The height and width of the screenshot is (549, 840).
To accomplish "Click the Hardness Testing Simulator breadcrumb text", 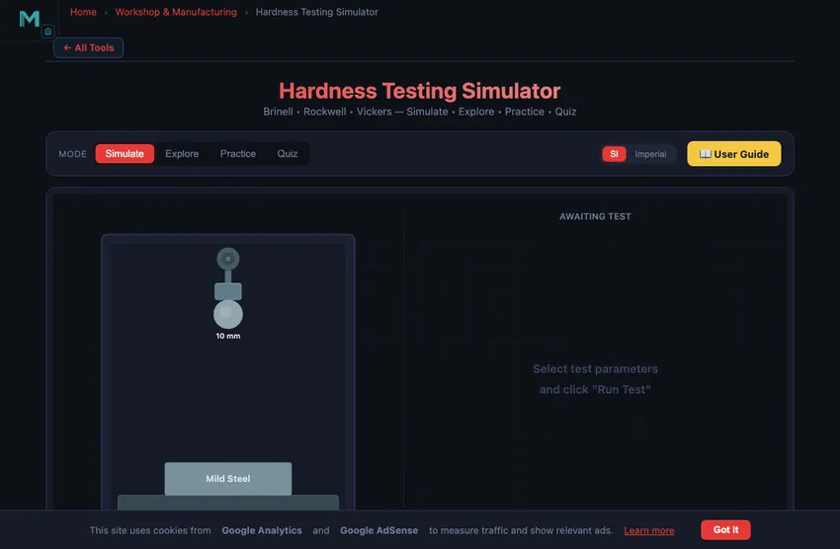I will click(316, 12).
